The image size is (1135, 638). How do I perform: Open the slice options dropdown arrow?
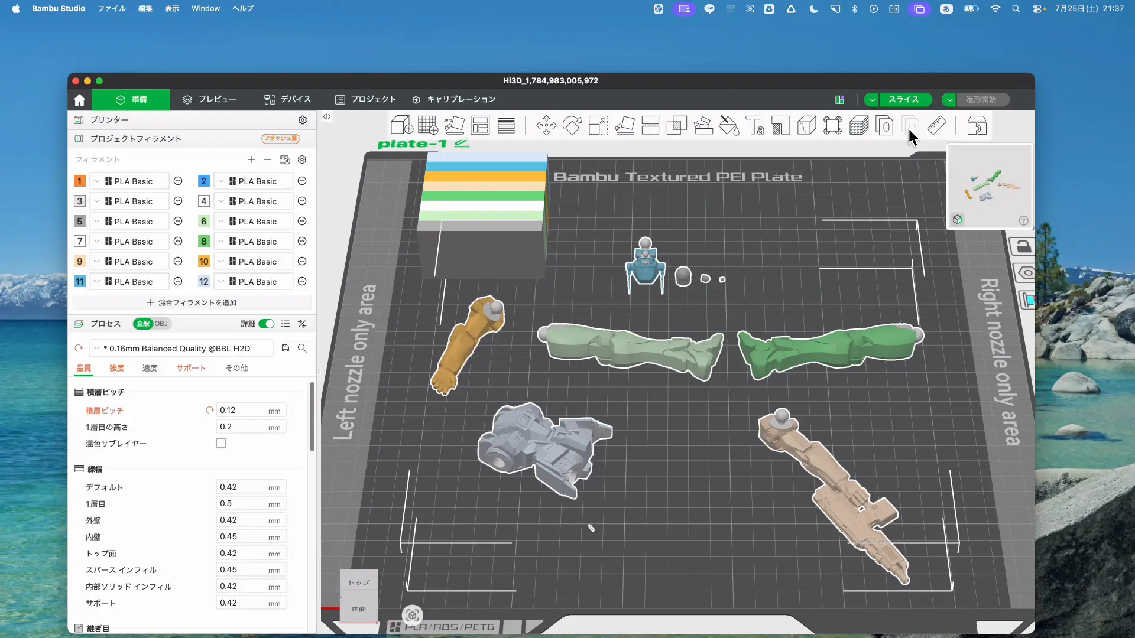(x=872, y=99)
